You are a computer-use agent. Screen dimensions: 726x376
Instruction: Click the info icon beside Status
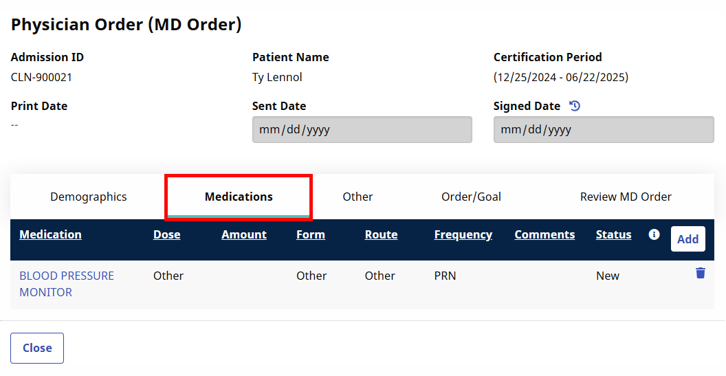(x=654, y=234)
